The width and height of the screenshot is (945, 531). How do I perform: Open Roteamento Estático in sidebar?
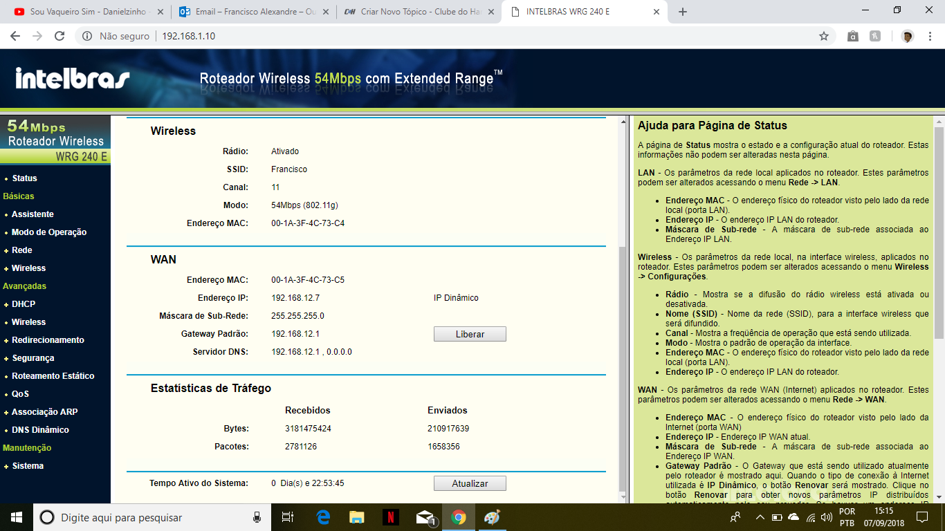coord(53,376)
